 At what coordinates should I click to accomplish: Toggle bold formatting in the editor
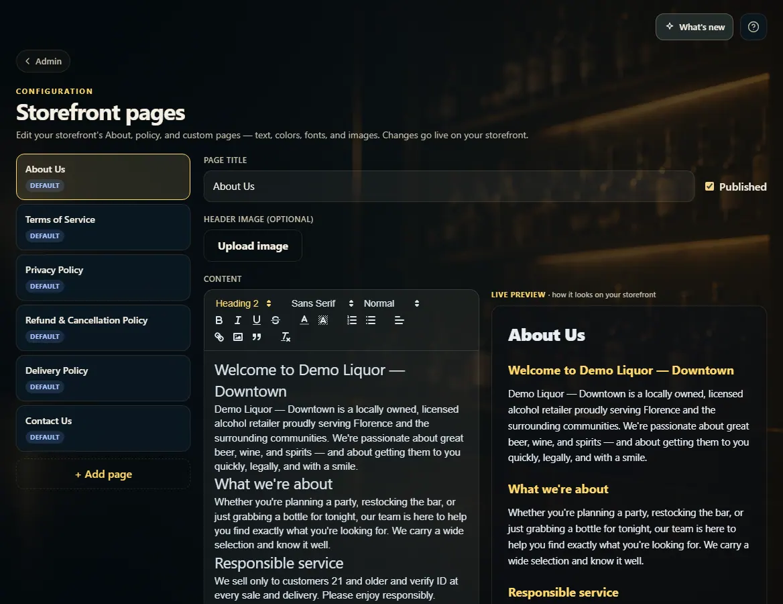tap(219, 320)
